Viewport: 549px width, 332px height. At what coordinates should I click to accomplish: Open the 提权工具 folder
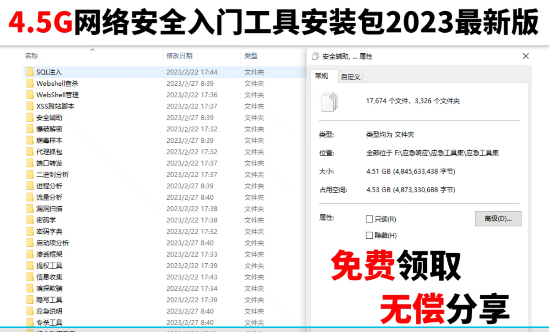pyautogui.click(x=49, y=265)
